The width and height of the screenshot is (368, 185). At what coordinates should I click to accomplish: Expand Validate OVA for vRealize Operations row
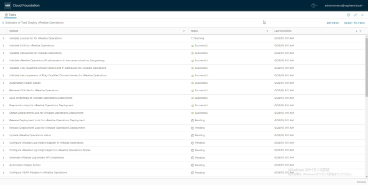click(3, 46)
